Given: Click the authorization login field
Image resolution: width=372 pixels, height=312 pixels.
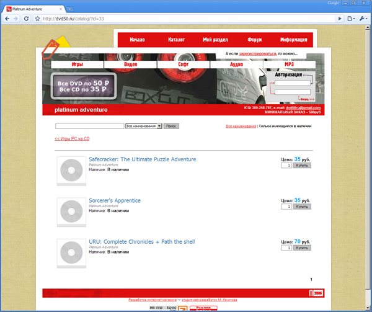Looking at the screenshot, I should coord(293,82).
